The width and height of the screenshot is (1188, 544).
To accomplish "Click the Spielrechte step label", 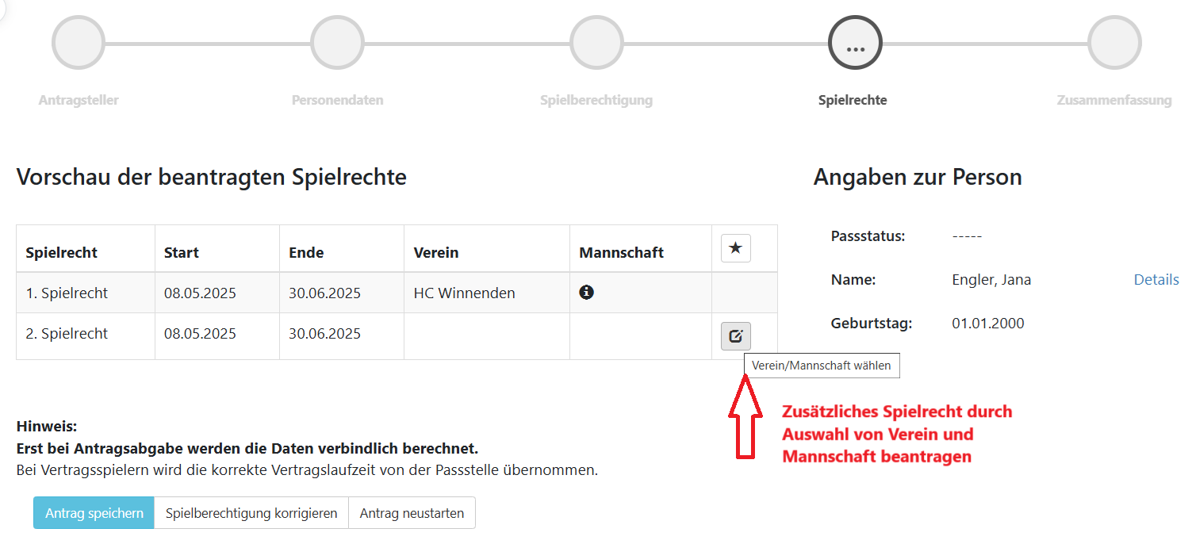I will click(853, 100).
